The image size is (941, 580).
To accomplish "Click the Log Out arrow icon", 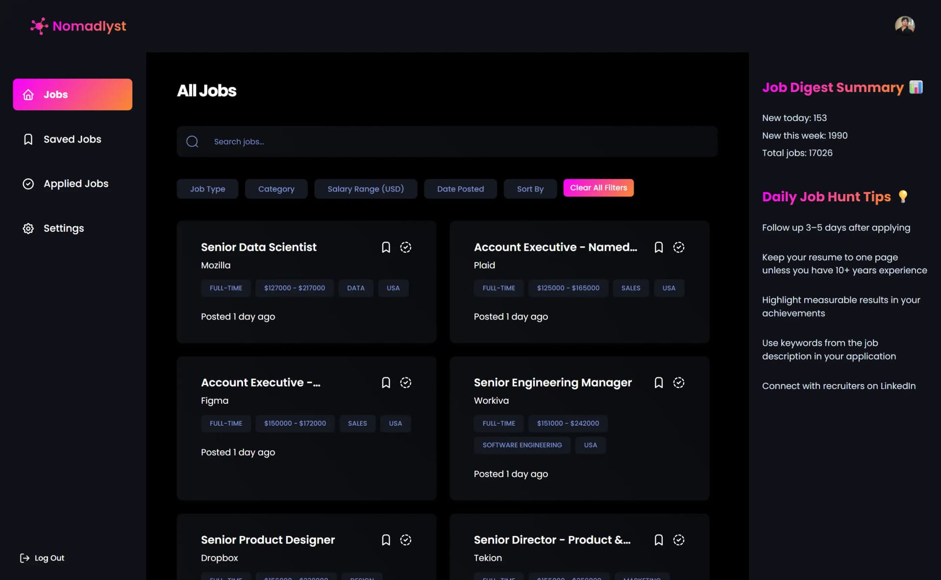I will click(25, 558).
